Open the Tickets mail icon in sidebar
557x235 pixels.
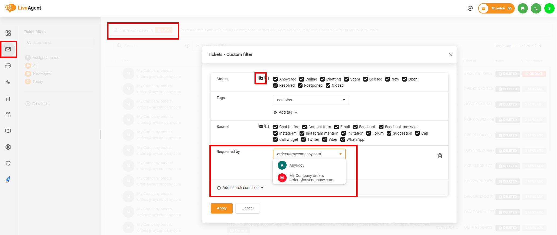(8, 49)
